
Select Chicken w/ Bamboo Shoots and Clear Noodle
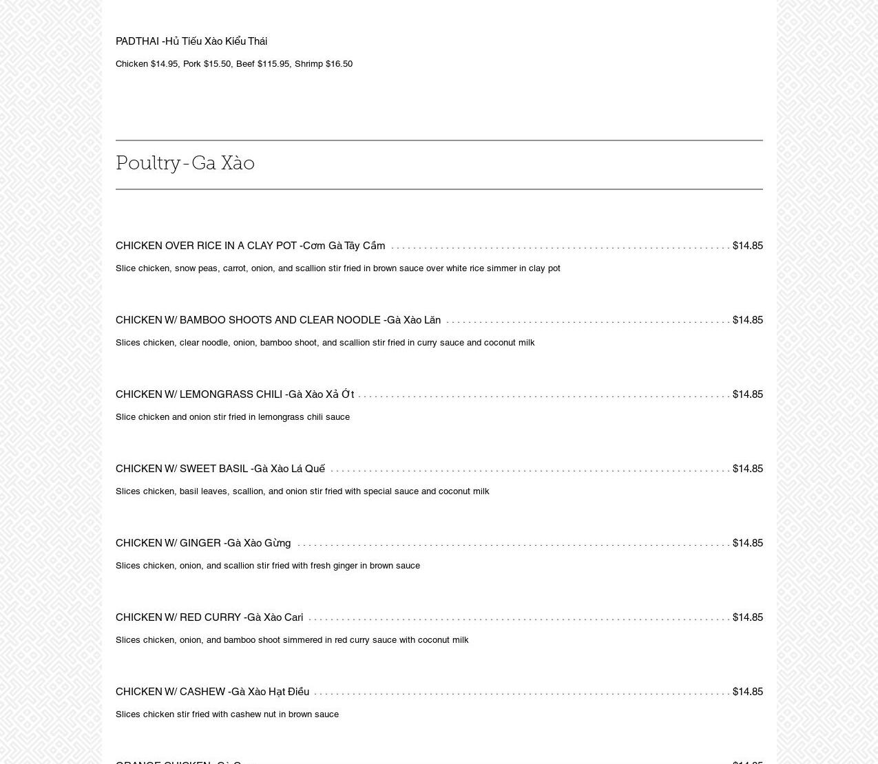pos(278,320)
